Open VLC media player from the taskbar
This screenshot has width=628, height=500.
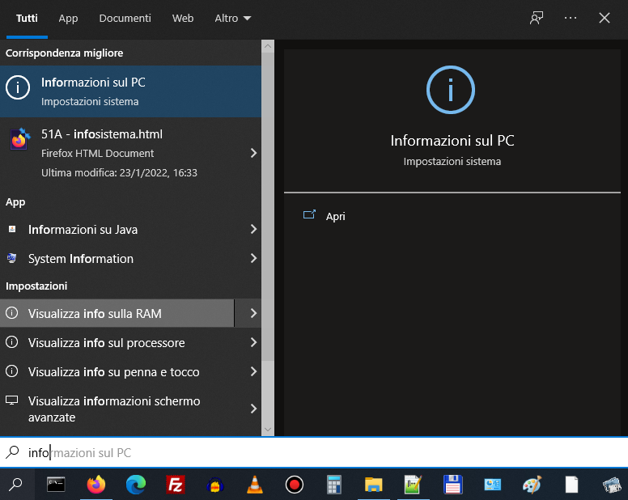click(255, 485)
